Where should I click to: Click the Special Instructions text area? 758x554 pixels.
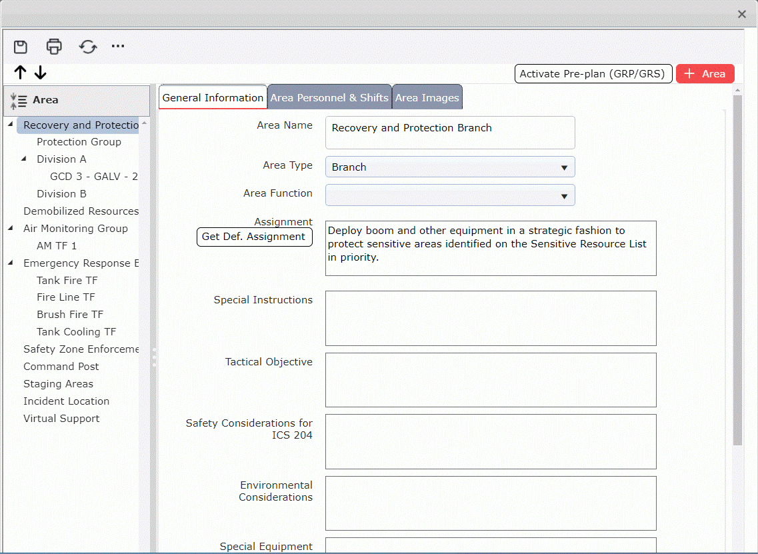[491, 318]
